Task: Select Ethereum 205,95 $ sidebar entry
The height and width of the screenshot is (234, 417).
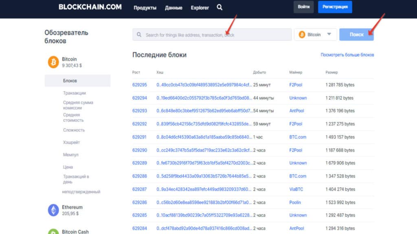Action: coord(66,210)
